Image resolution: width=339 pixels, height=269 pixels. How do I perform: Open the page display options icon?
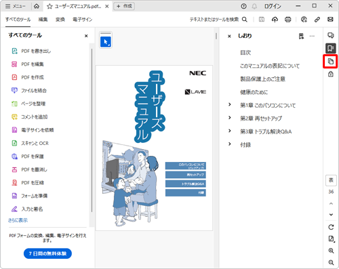pyautogui.click(x=331, y=239)
